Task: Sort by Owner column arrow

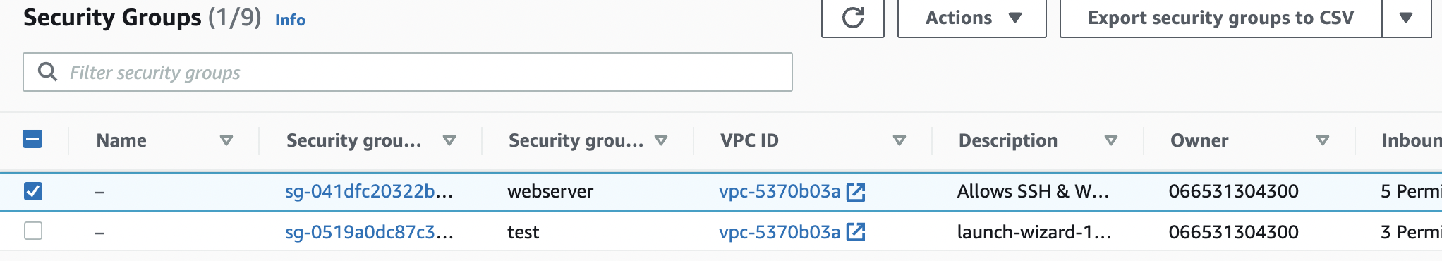Action: pos(1323,140)
